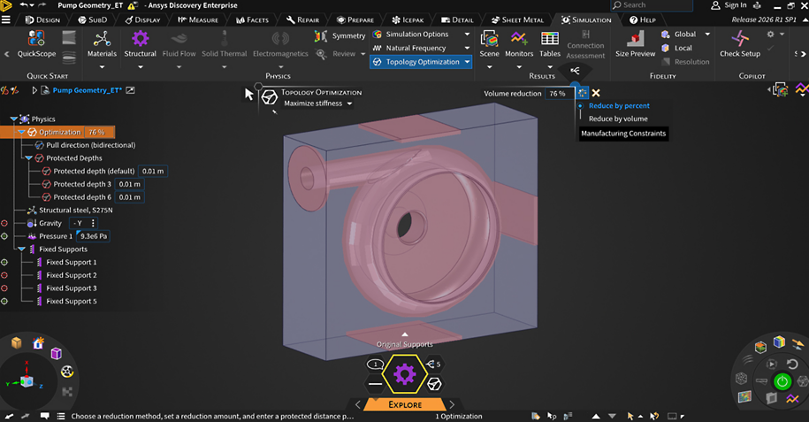Click the Symmetry tool

tap(340, 35)
